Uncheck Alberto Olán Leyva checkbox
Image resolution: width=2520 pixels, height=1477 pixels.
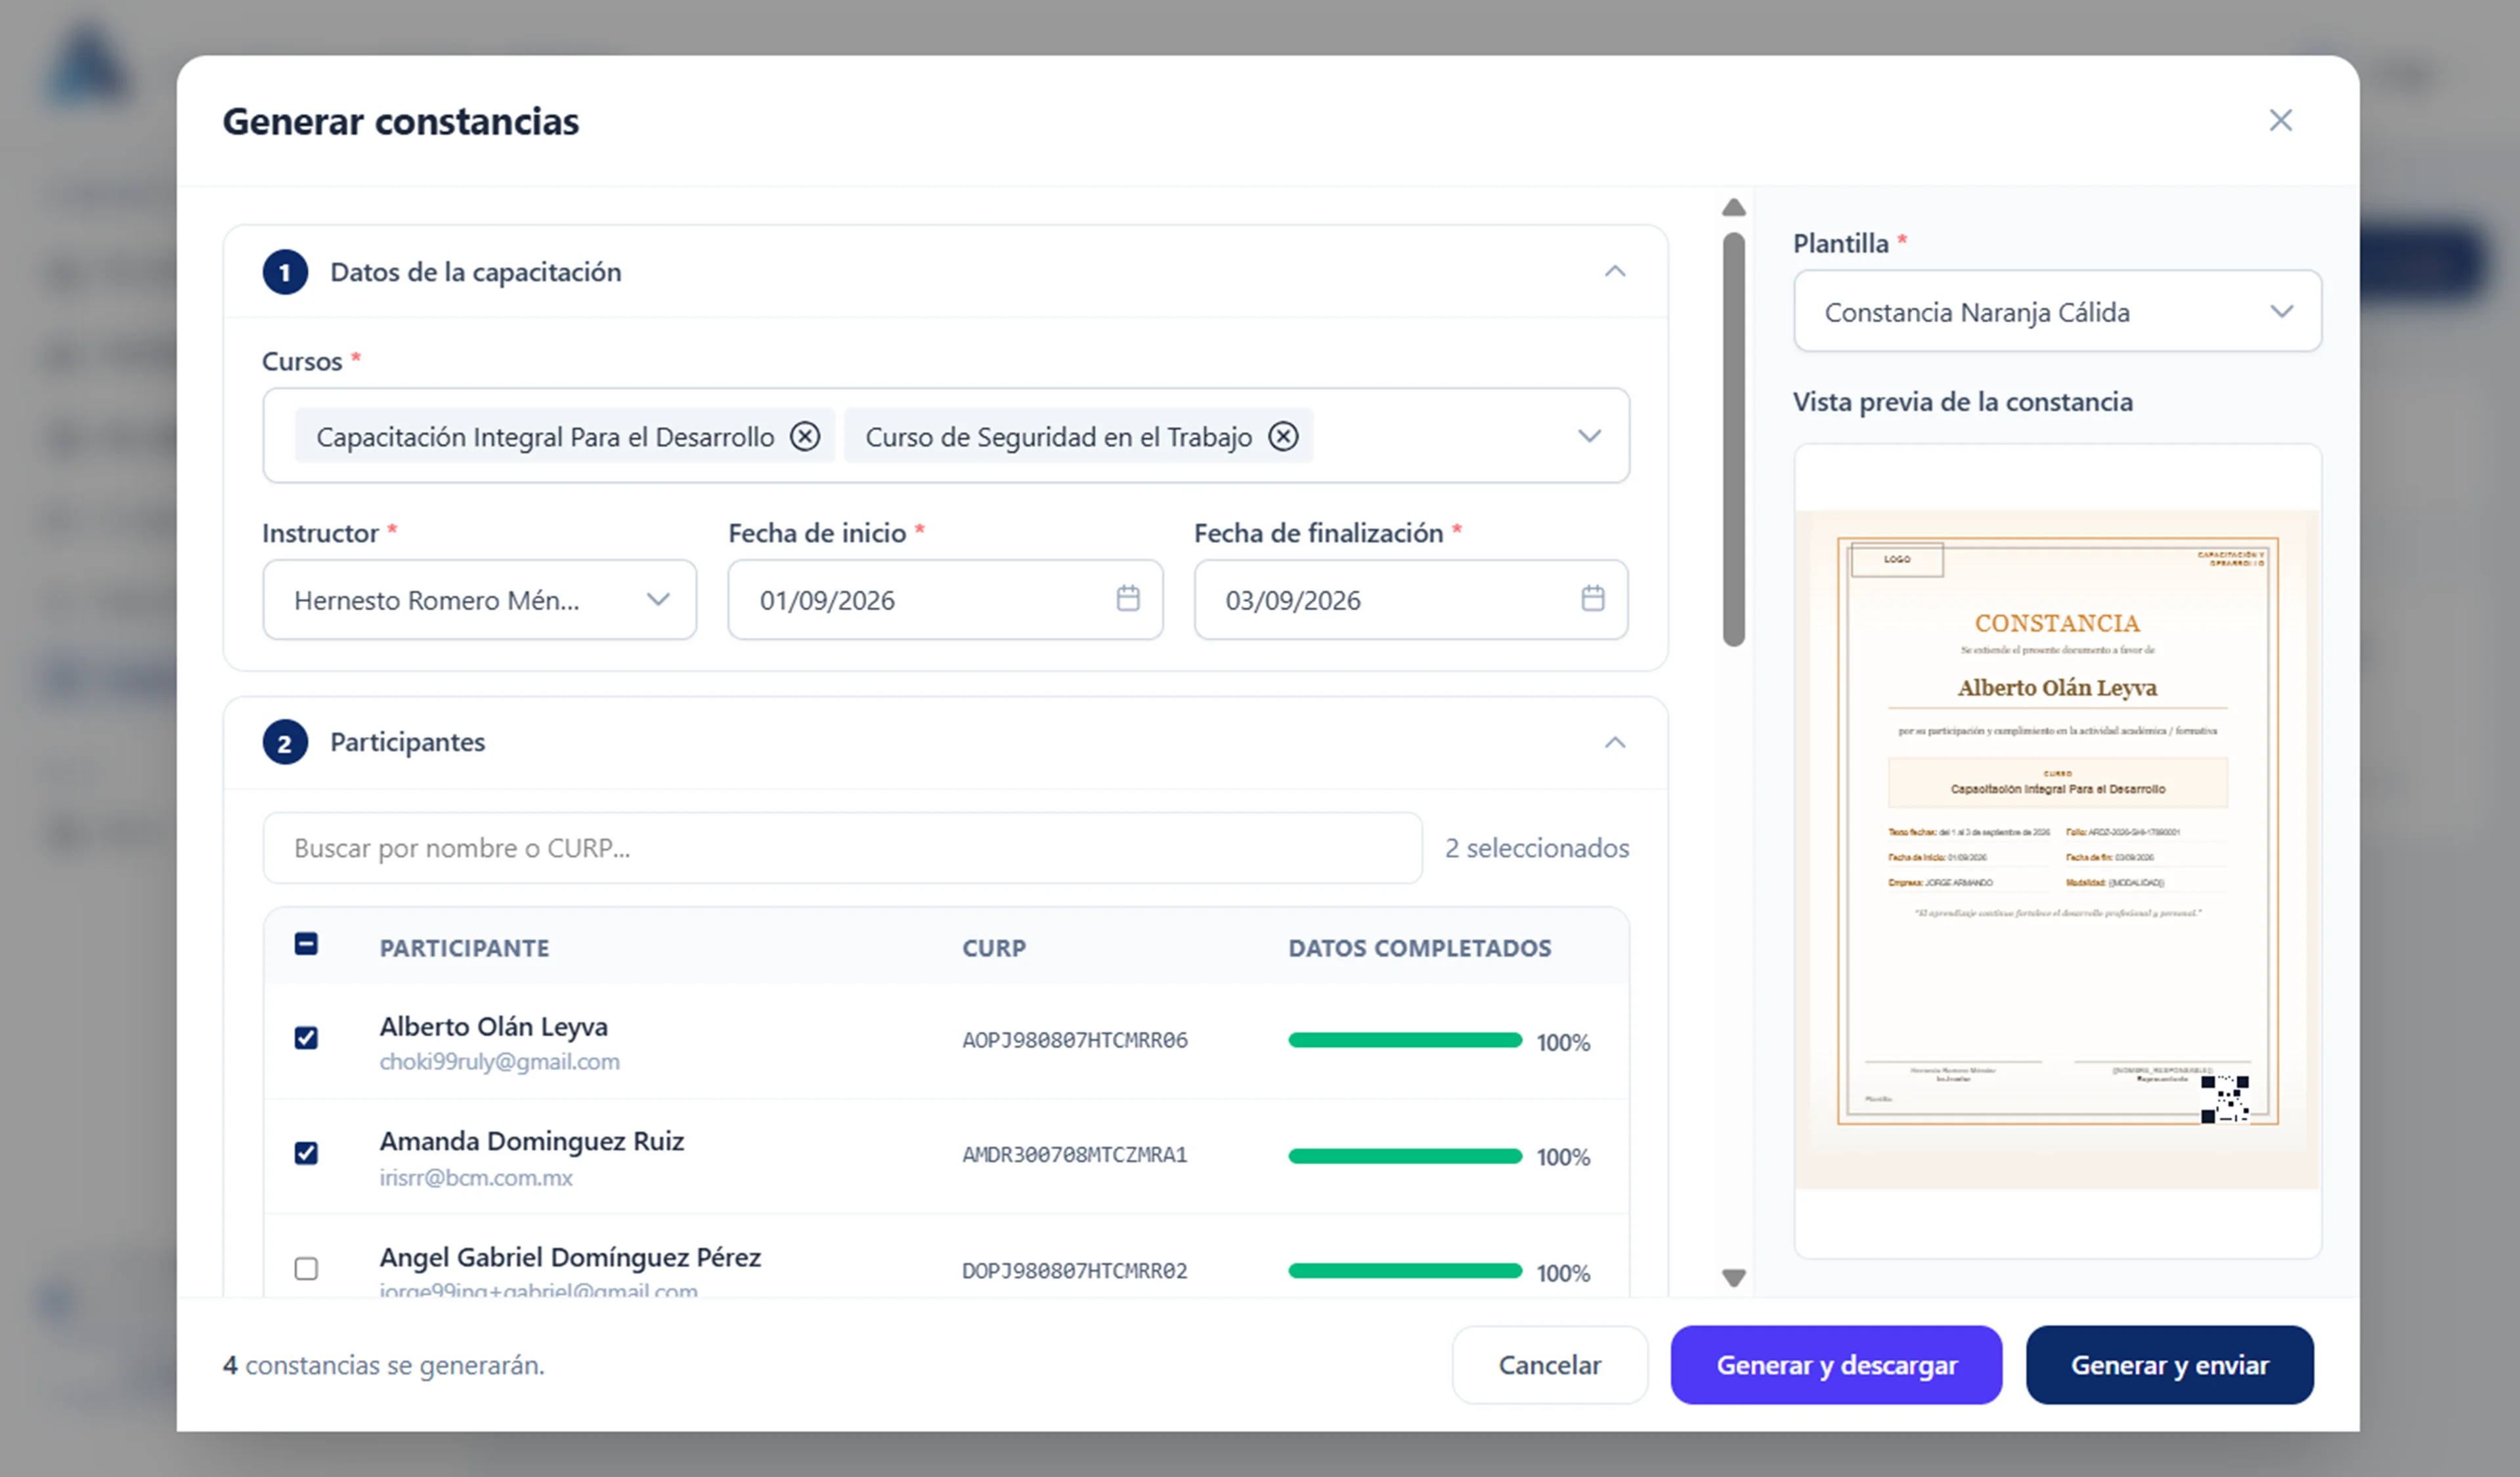click(306, 1038)
